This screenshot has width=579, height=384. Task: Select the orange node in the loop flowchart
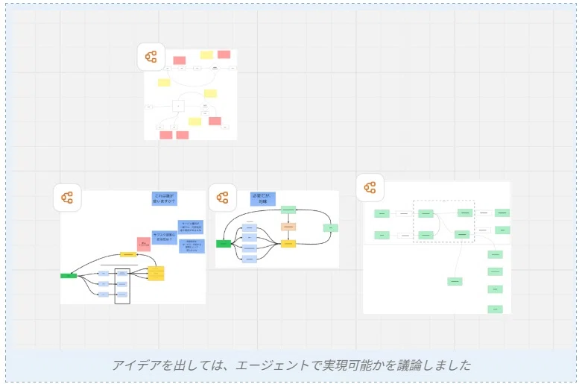click(288, 227)
